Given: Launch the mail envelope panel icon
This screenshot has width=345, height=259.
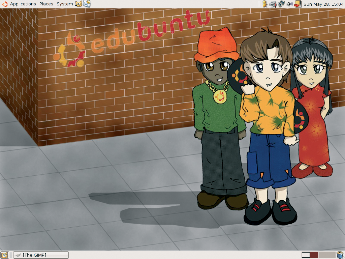Looking at the screenshot, I should [x=87, y=4].
